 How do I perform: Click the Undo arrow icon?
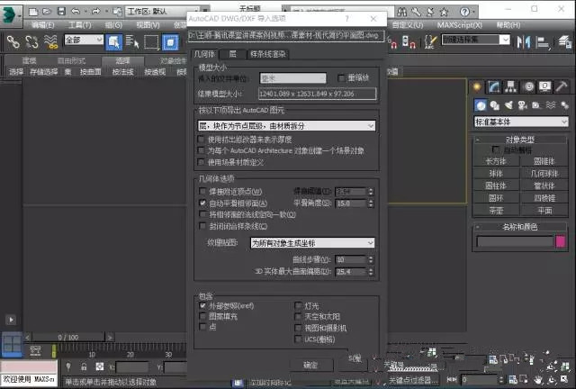click(76, 12)
